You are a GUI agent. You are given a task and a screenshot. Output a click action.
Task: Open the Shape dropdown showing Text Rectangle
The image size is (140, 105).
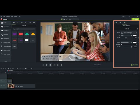[129, 33]
